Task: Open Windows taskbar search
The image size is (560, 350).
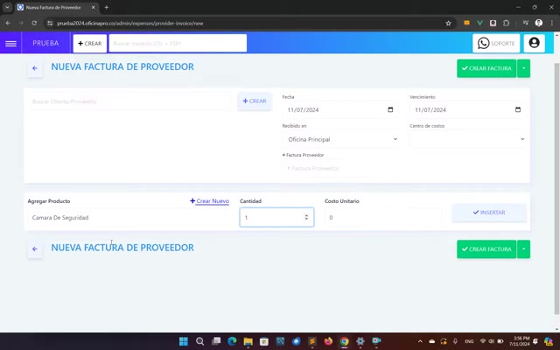Action: (200, 341)
